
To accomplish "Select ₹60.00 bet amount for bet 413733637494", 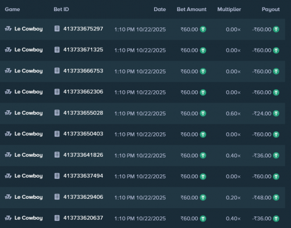I will [x=189, y=177].
